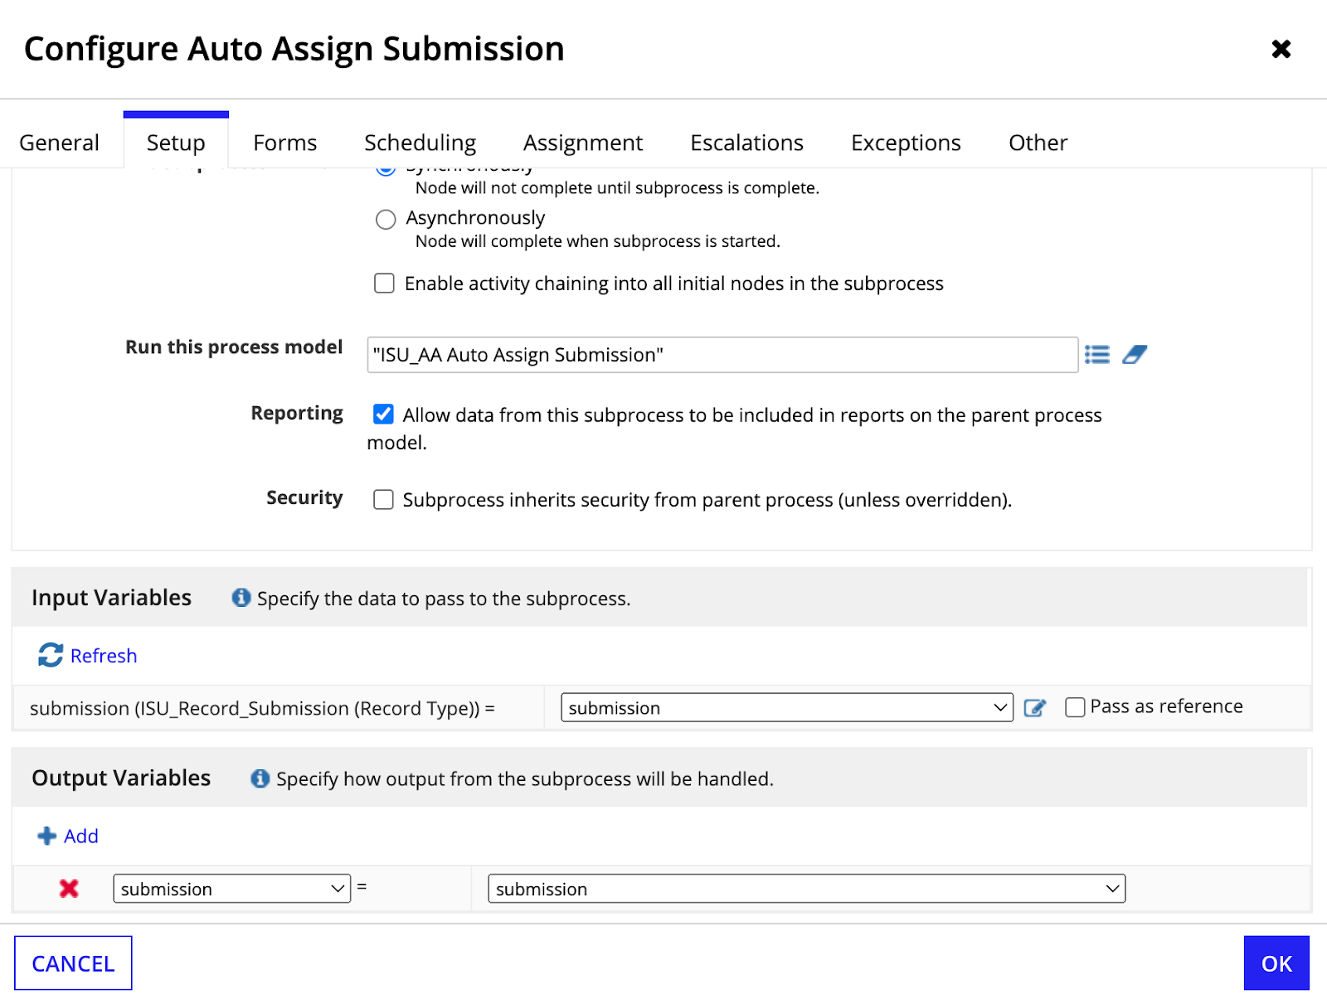The image size is (1327, 999).
Task: Close the Configure Auto Assign Submission dialog
Action: (x=1281, y=49)
